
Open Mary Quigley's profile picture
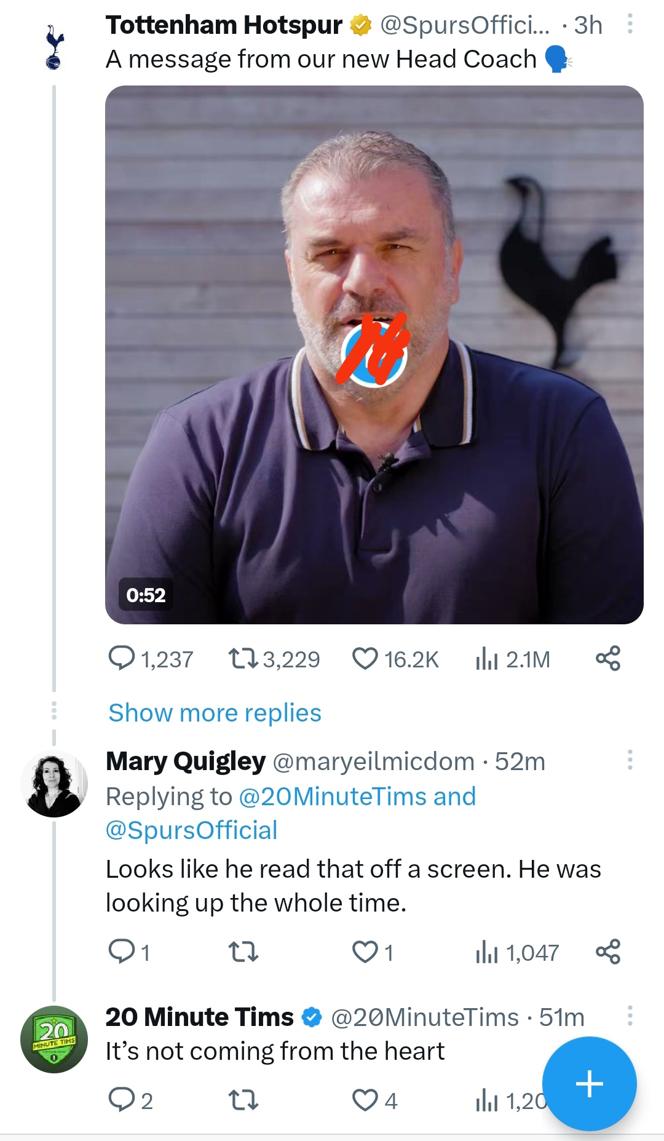pos(54,784)
